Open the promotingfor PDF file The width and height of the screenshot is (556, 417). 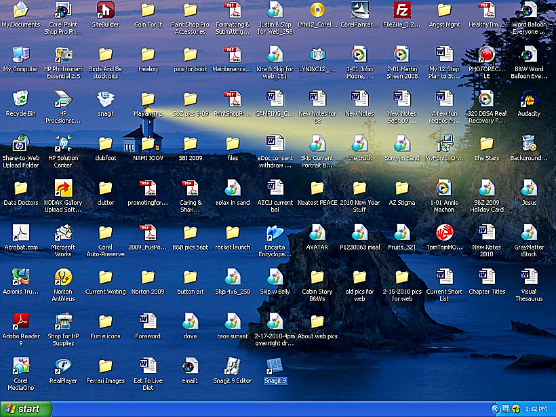click(147, 188)
